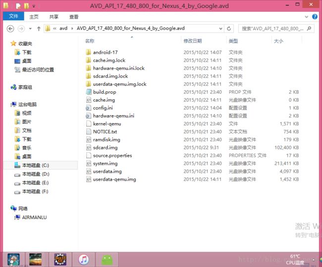Select the sdcard.img.lock folder icon
The height and width of the screenshot is (267, 322).
(89, 76)
